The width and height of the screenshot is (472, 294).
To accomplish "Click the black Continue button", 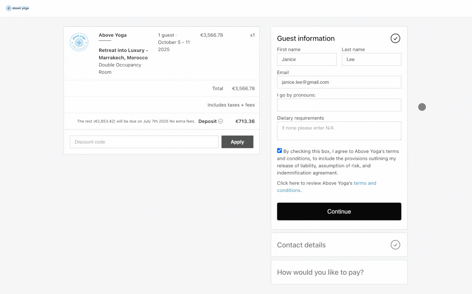I will 339,211.
